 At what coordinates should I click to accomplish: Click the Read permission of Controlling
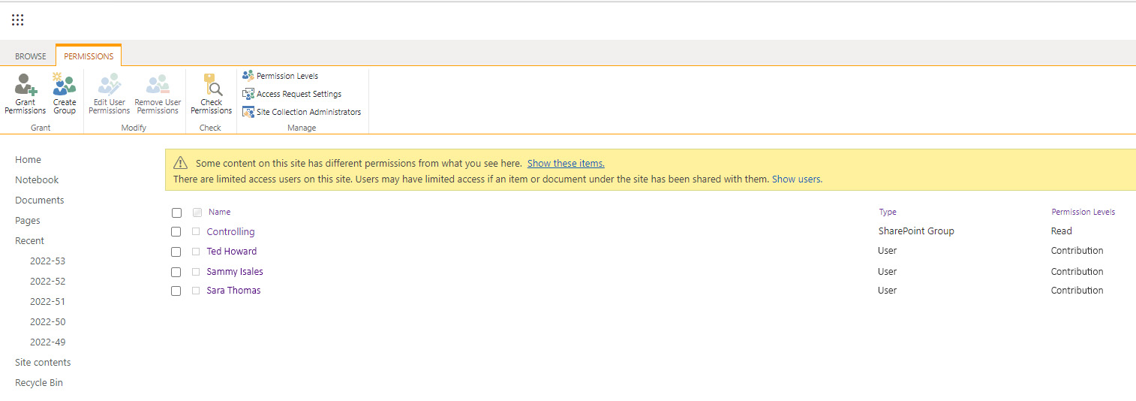1062,231
